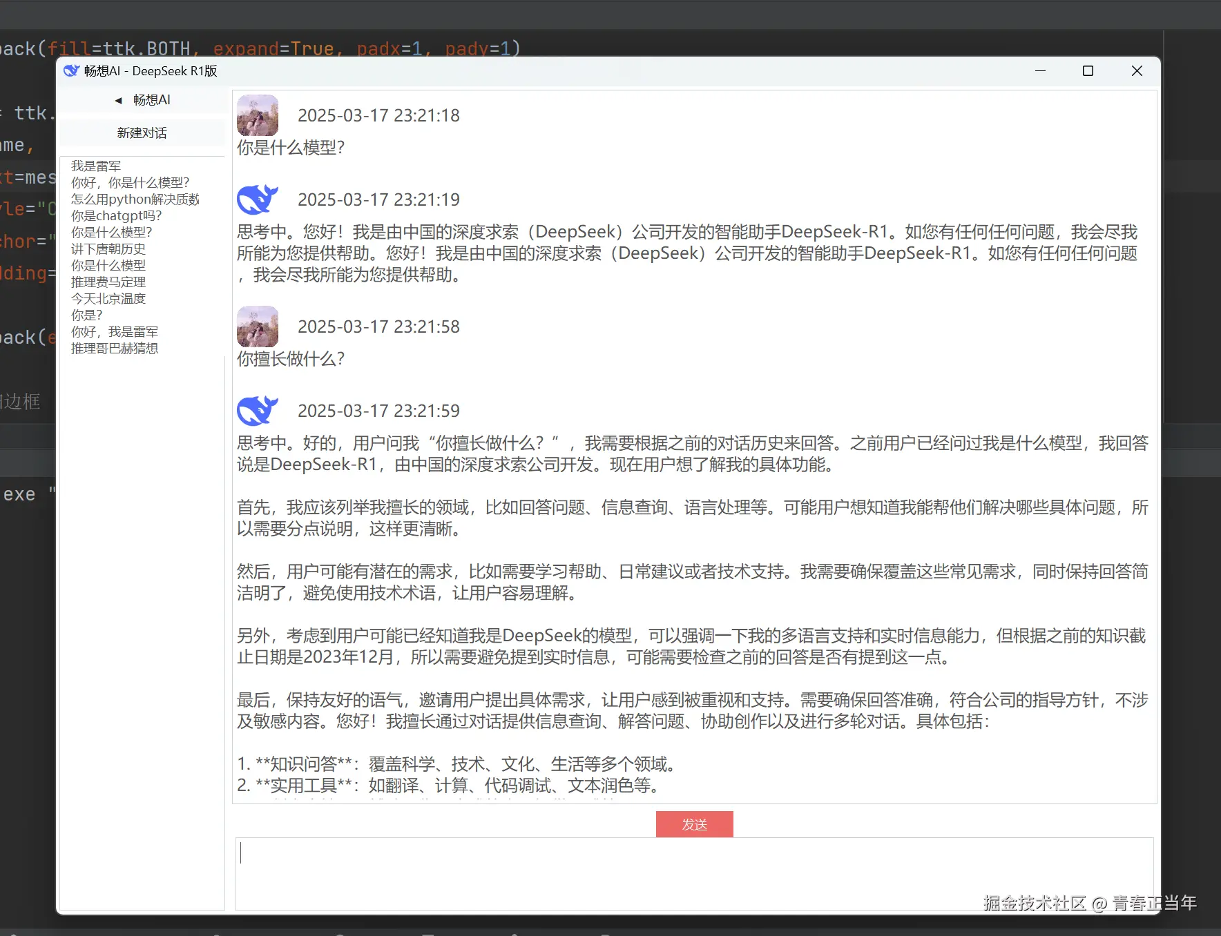Open the "讲下唐朝历史" conversation
The width and height of the screenshot is (1221, 936).
[108, 248]
